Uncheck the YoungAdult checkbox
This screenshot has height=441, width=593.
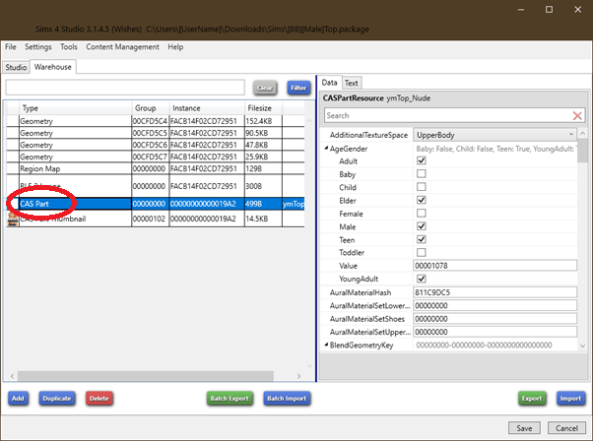coord(421,279)
